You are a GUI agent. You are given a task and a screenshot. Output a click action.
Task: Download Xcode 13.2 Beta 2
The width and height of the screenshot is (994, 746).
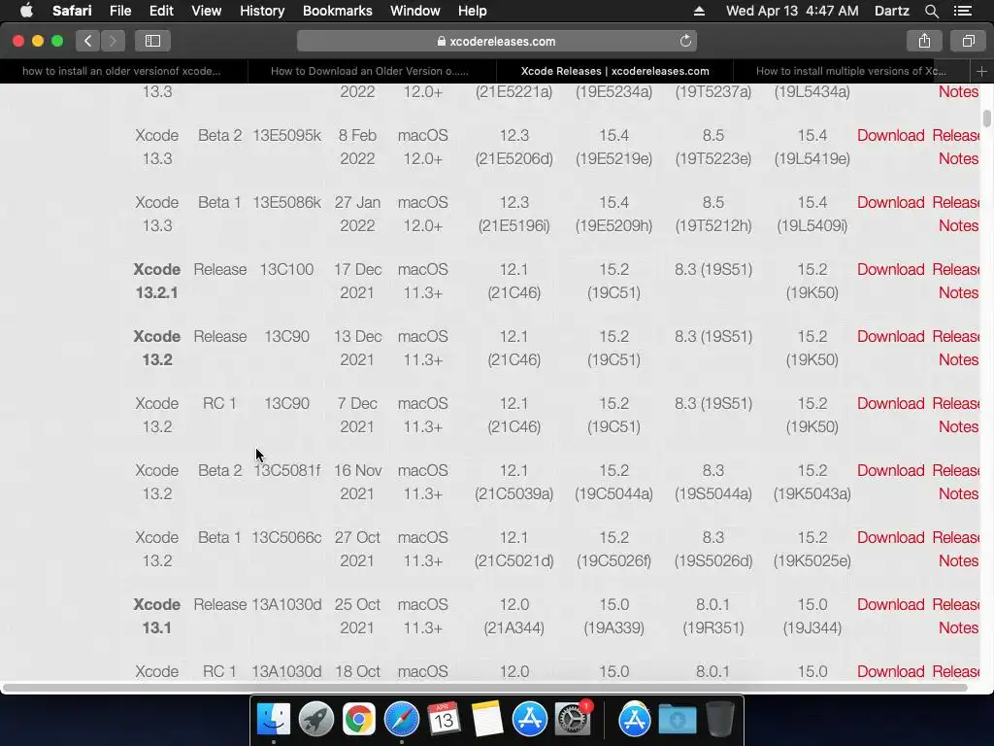pyautogui.click(x=891, y=471)
